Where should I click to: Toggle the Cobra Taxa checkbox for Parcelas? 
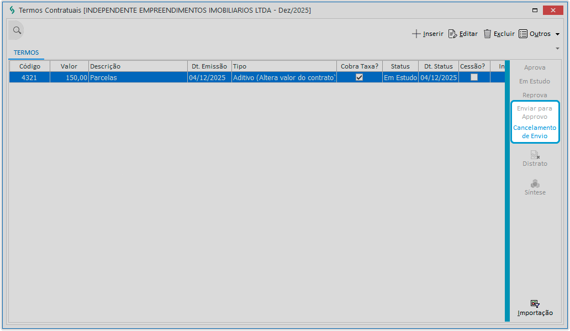pyautogui.click(x=359, y=77)
